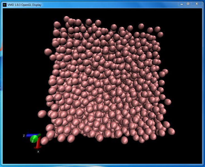Click the x axis label

point(38,152)
